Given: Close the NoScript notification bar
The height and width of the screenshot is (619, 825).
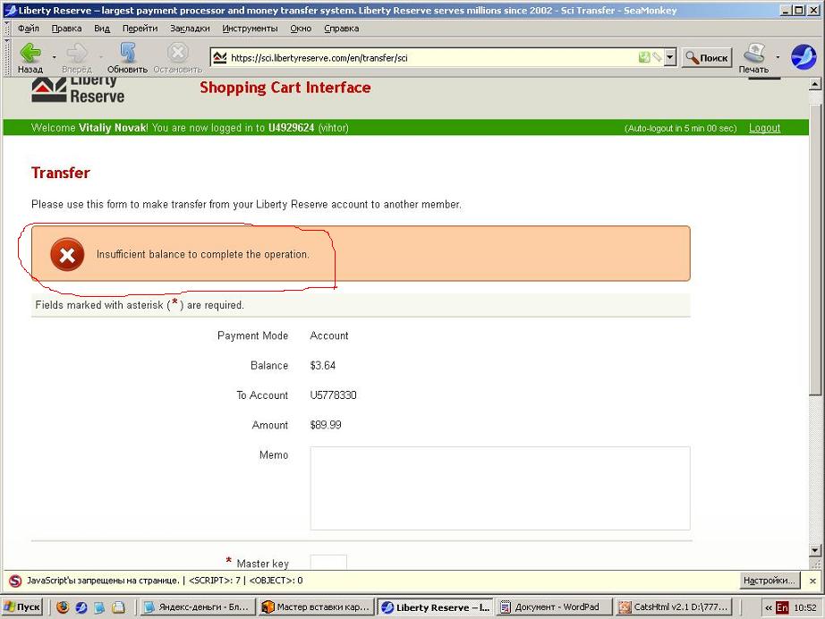Looking at the screenshot, I should [812, 581].
